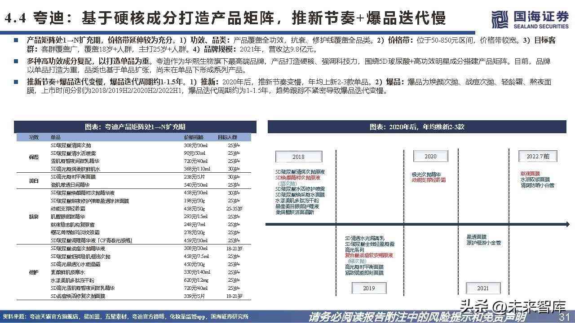The height and width of the screenshot is (323, 575).
Task: Click the first blue square bullet, 产品矩阵
Action: click(17, 40)
